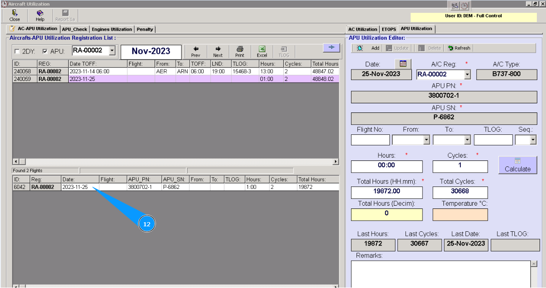The width and height of the screenshot is (546, 288).
Task: Open the aircraft registration filter dropdown
Action: 112,51
